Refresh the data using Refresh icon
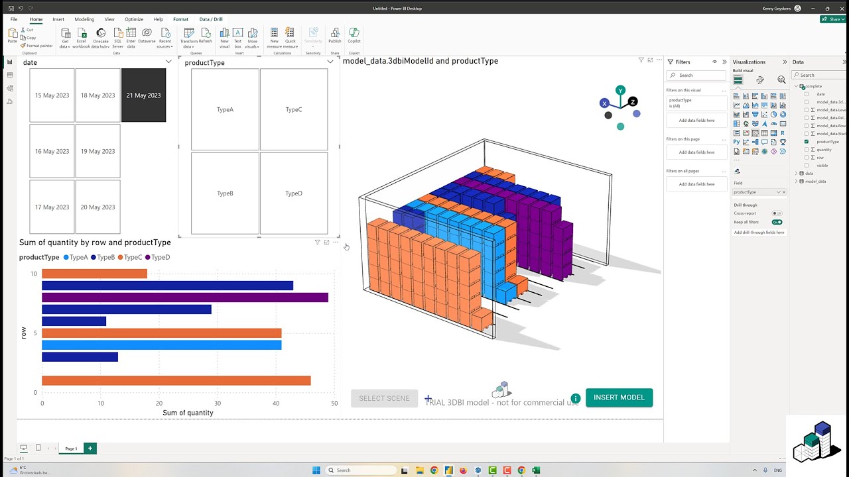Image resolution: width=849 pixels, height=477 pixels. click(x=206, y=35)
